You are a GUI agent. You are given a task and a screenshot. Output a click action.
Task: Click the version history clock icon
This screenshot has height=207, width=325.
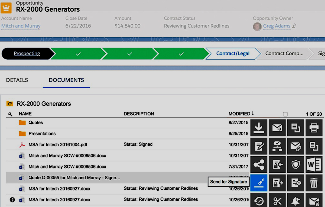click(x=259, y=201)
